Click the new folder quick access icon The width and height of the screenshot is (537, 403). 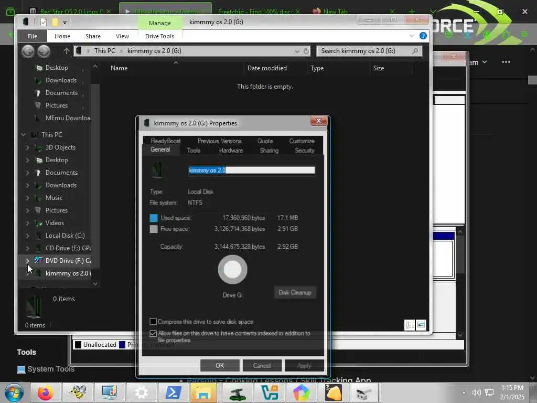55,22
